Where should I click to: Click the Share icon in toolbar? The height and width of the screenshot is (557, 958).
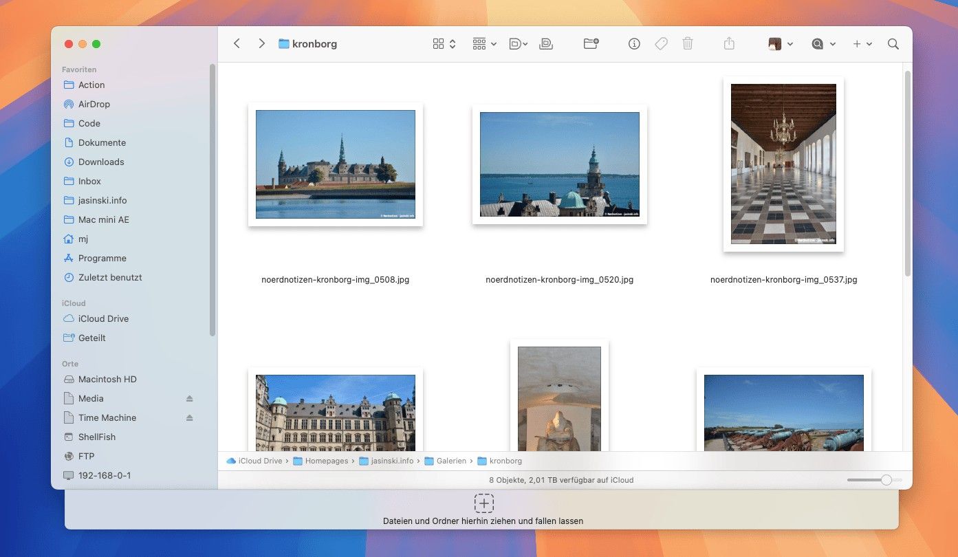pyautogui.click(x=729, y=44)
